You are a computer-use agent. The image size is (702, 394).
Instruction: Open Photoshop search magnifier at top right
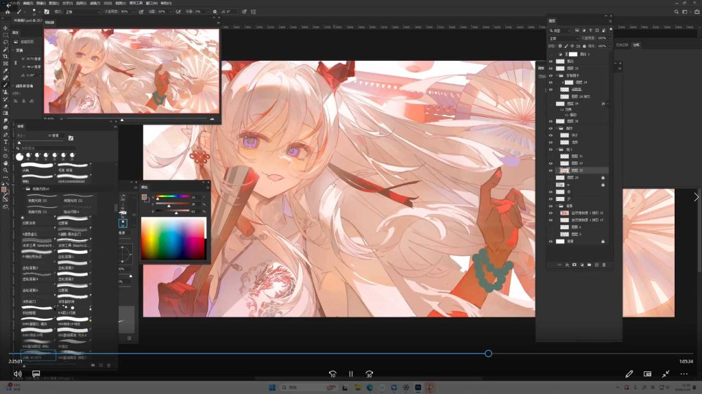tap(676, 12)
